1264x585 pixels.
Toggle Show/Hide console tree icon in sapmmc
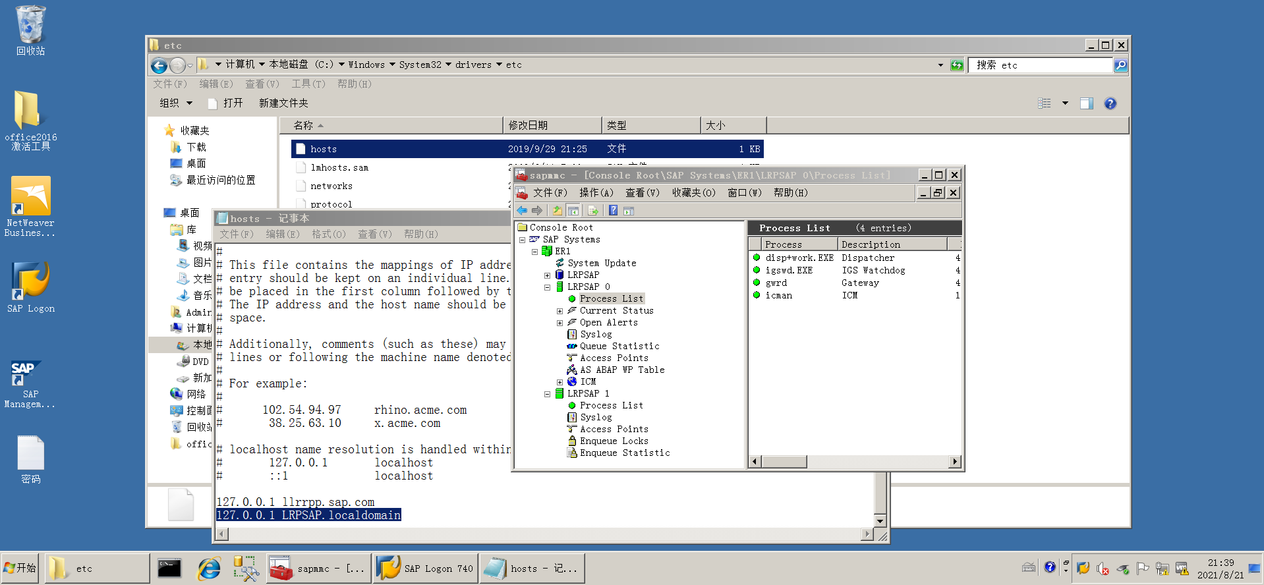click(x=573, y=210)
